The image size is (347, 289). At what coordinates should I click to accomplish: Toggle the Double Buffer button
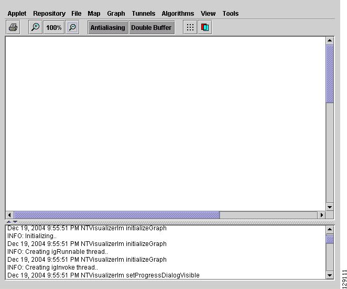click(x=151, y=27)
